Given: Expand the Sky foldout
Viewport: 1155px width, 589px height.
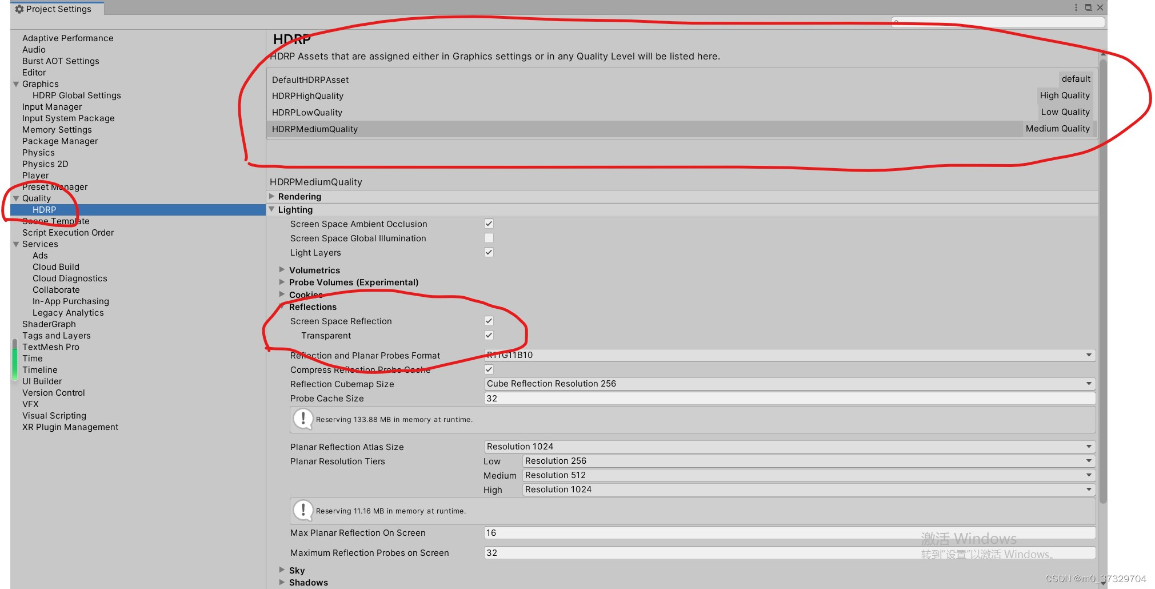Looking at the screenshot, I should (x=282, y=570).
